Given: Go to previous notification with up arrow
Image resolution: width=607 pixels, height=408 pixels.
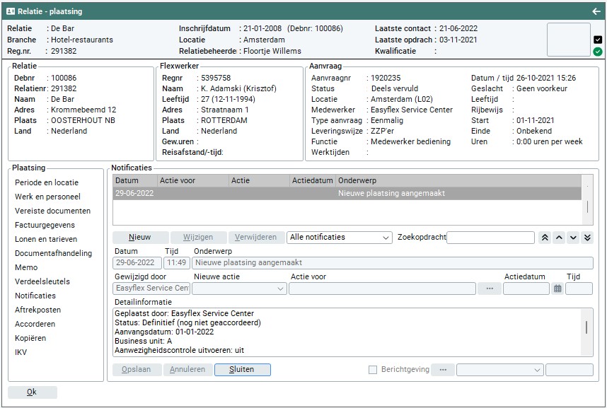Looking at the screenshot, I should point(559,238).
